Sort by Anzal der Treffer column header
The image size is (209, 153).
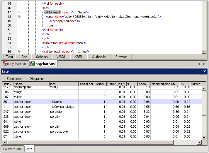pyautogui.click(x=92, y=84)
